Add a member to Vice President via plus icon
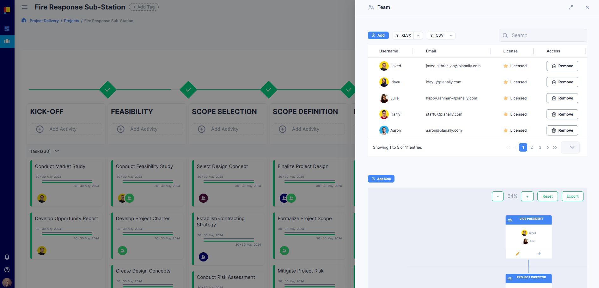The width and height of the screenshot is (599, 288). coord(540,254)
